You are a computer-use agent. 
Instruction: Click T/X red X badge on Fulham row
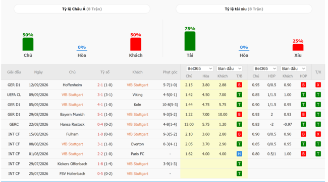[318, 134]
